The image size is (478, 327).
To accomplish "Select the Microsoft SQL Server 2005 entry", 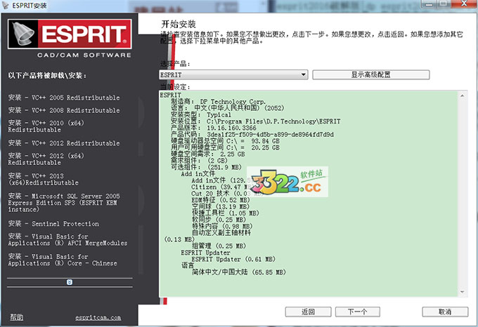I will click(64, 203).
